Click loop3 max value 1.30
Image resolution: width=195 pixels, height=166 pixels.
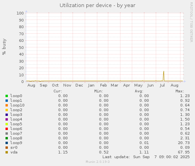click(x=185, y=115)
